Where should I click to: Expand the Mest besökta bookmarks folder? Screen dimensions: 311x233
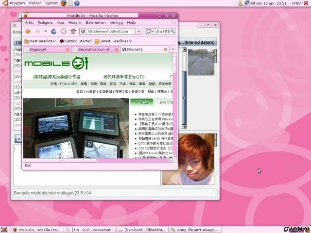[x=40, y=41]
